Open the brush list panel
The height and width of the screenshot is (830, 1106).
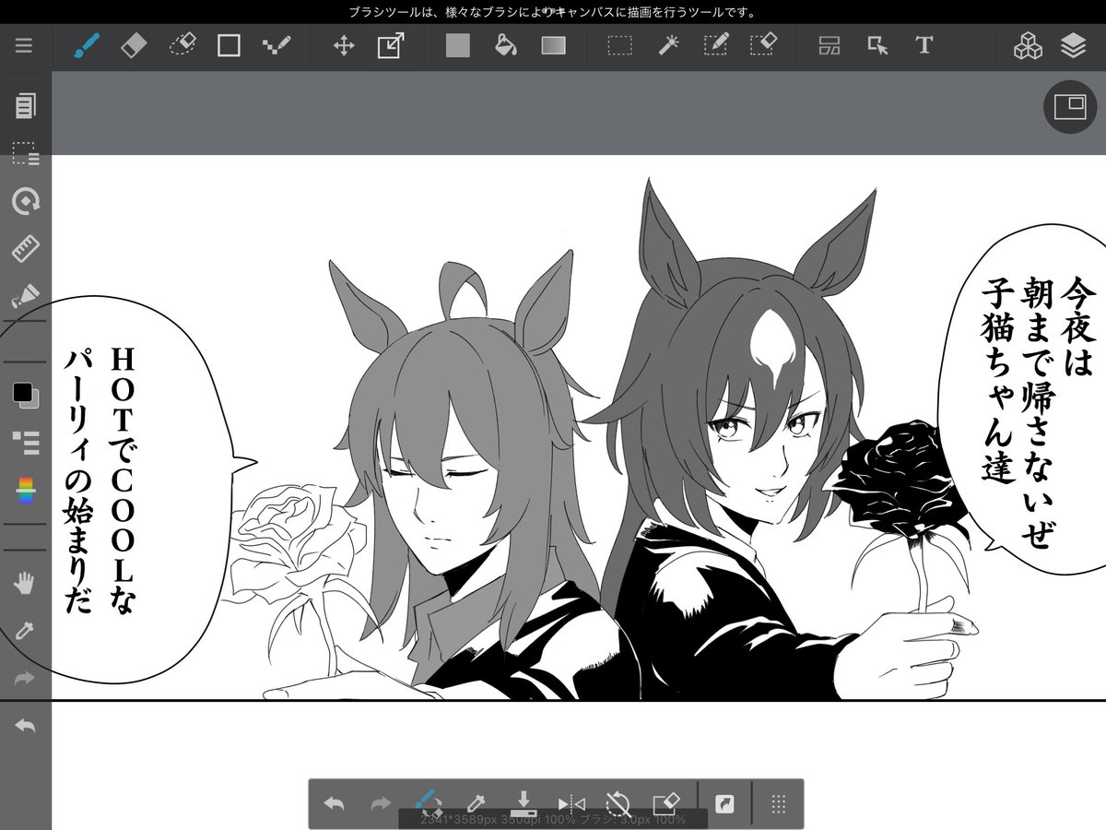pos(26,443)
